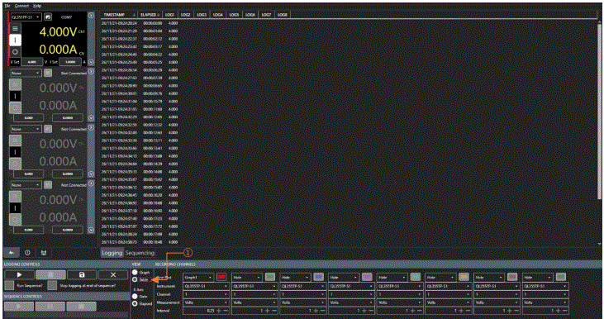Image resolution: width=604 pixels, height=319 pixels.
Task: Select the Graph view radio button
Action: coord(135,273)
